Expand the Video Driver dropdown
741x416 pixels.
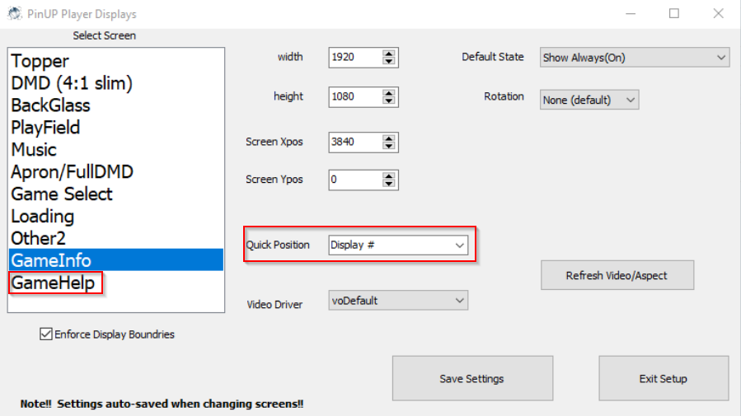click(459, 301)
